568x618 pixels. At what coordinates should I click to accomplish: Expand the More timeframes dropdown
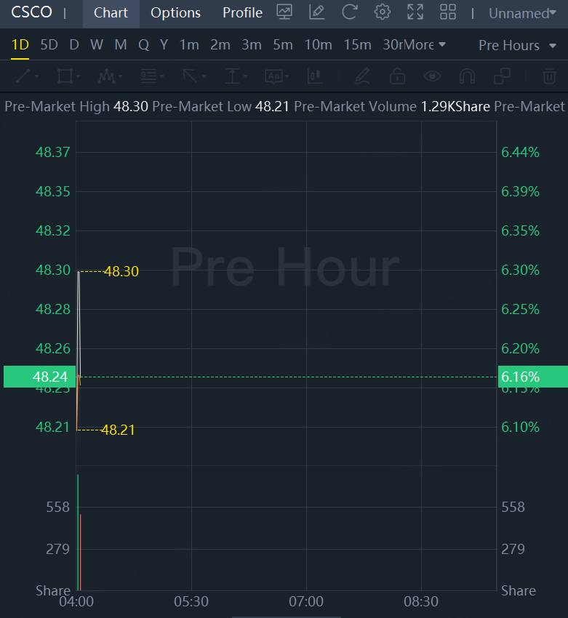click(425, 45)
